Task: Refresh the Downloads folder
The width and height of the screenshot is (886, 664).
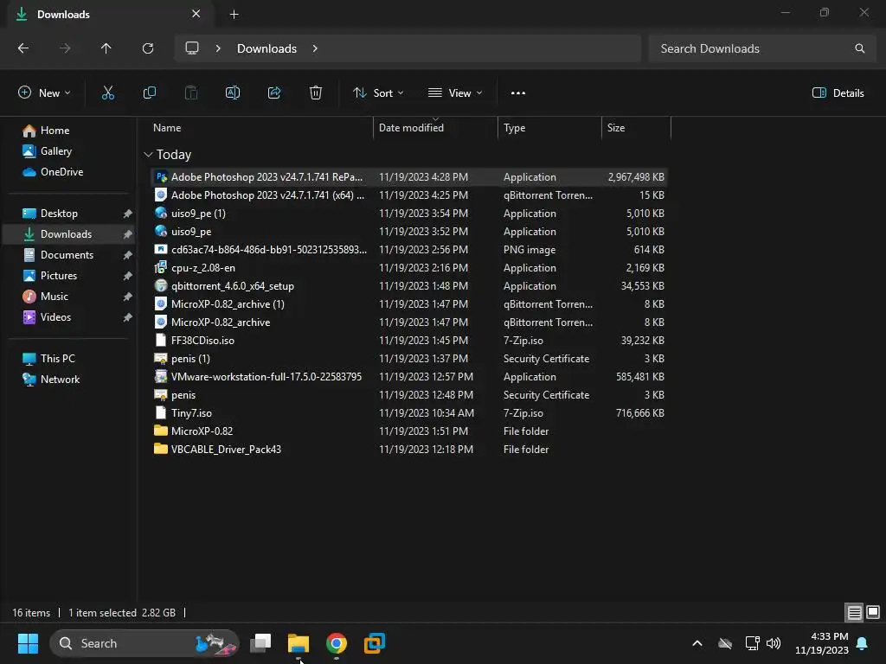Action: point(148,48)
